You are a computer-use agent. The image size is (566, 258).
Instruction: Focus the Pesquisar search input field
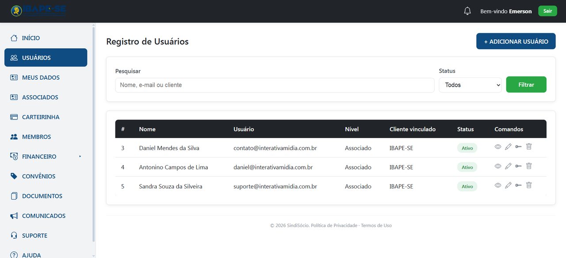pos(275,85)
